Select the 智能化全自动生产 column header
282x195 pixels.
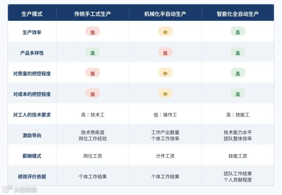click(x=238, y=14)
